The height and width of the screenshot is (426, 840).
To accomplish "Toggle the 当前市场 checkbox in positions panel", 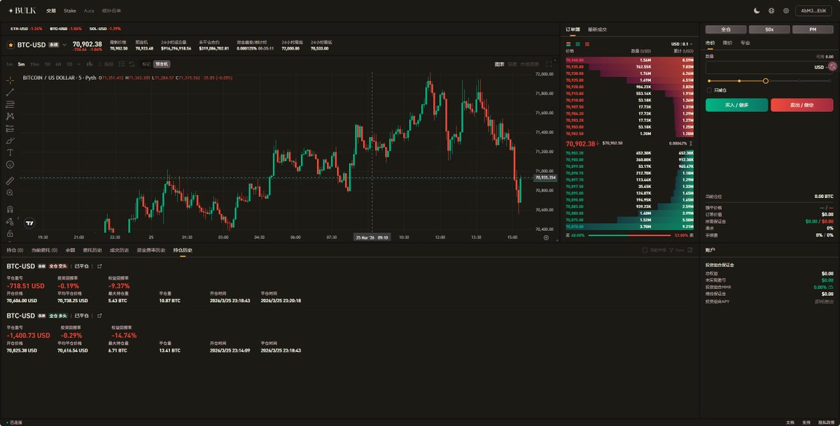I will tap(645, 250).
